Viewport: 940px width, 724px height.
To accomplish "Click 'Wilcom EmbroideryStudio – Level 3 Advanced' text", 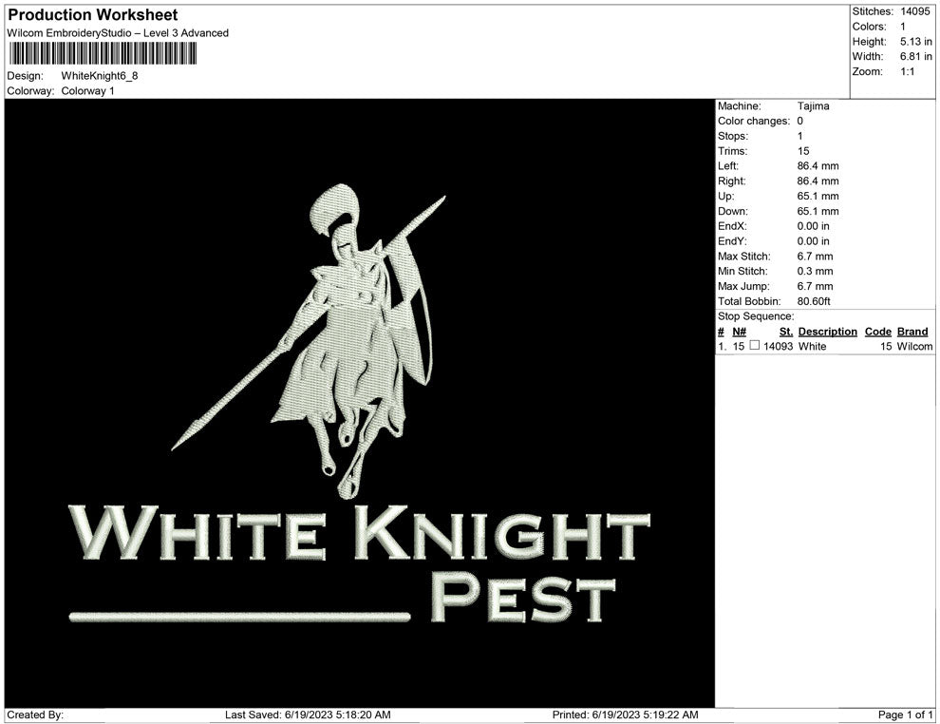I will (118, 33).
